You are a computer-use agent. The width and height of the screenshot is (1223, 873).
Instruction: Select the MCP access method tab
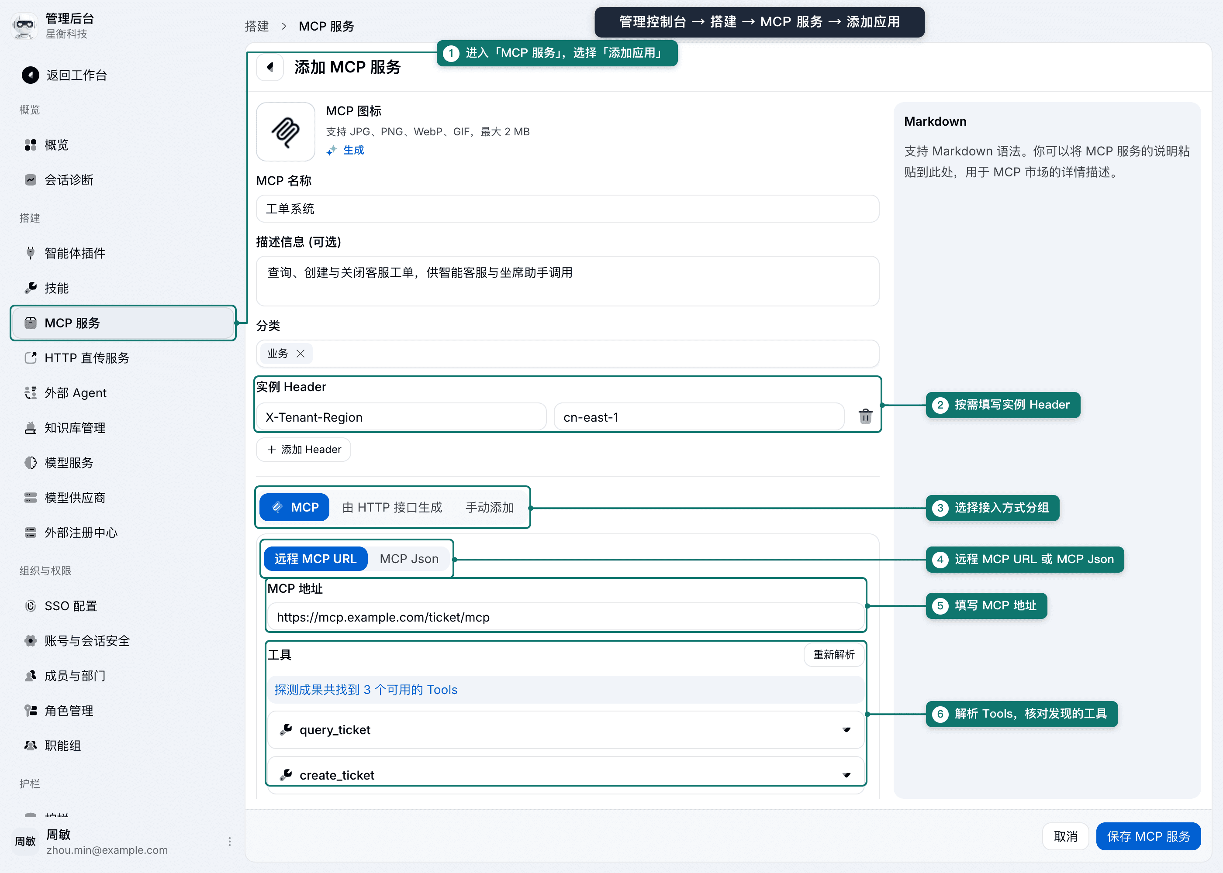(294, 507)
